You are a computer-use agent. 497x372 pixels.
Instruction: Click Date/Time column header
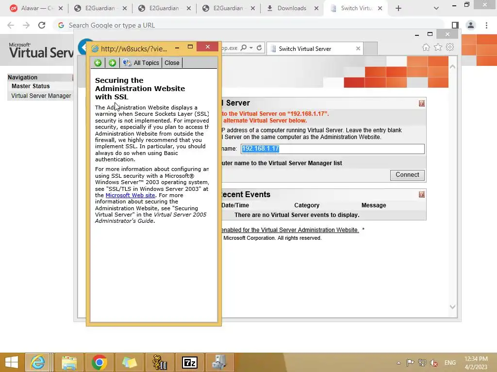235,205
